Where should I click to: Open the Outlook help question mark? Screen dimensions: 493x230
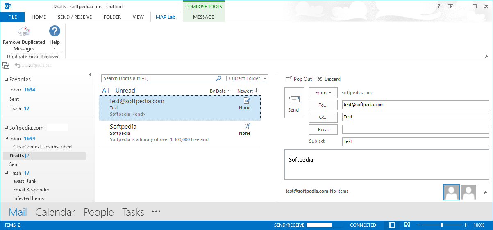[x=439, y=6]
